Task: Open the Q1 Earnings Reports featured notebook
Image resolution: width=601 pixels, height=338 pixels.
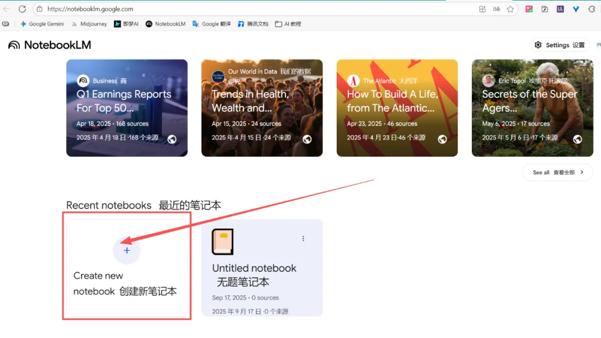Action: 127,108
